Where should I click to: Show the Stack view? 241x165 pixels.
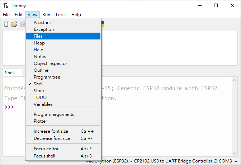point(63,91)
